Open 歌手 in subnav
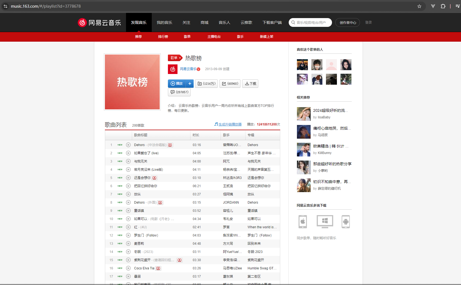Screen dimensions: 461x285 tap(240, 37)
